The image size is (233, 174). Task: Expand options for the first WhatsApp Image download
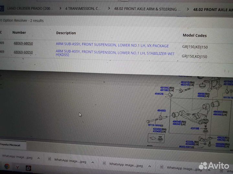tap(39, 158)
